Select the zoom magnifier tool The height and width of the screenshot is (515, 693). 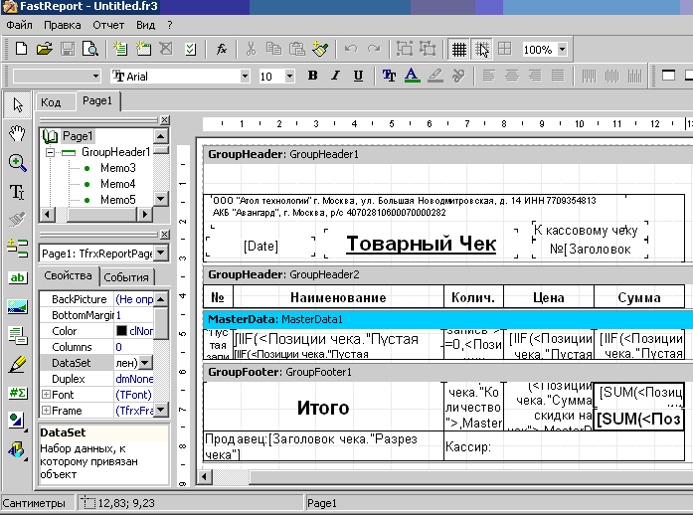[17, 162]
